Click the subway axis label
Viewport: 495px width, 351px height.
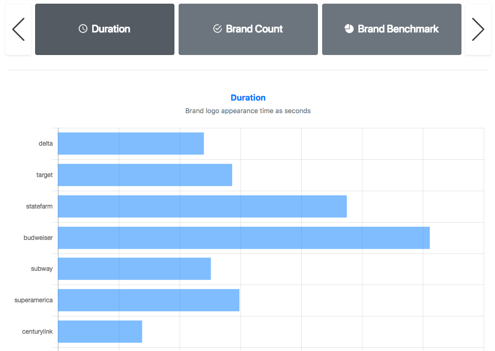tap(42, 269)
